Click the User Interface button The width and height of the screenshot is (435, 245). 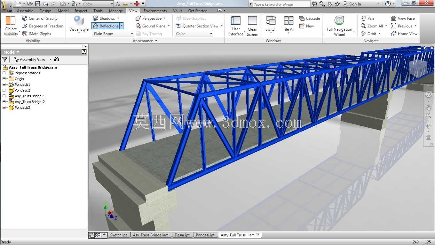pos(236,26)
